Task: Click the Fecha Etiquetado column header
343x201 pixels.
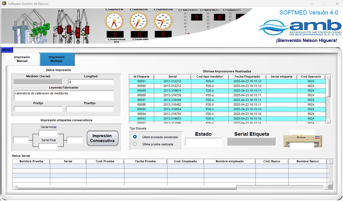Action: (x=247, y=77)
